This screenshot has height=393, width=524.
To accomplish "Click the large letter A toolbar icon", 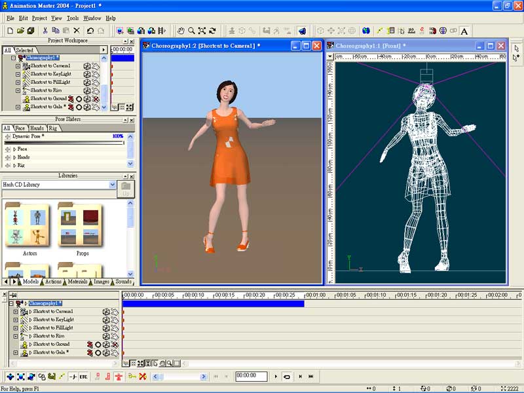I will click(464, 31).
